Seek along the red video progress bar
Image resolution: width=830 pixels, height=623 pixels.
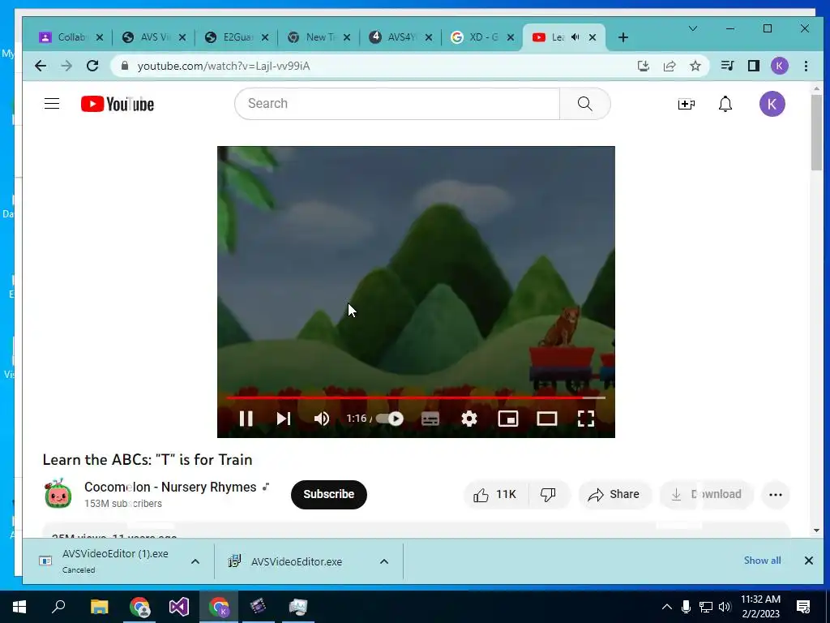coord(416,397)
